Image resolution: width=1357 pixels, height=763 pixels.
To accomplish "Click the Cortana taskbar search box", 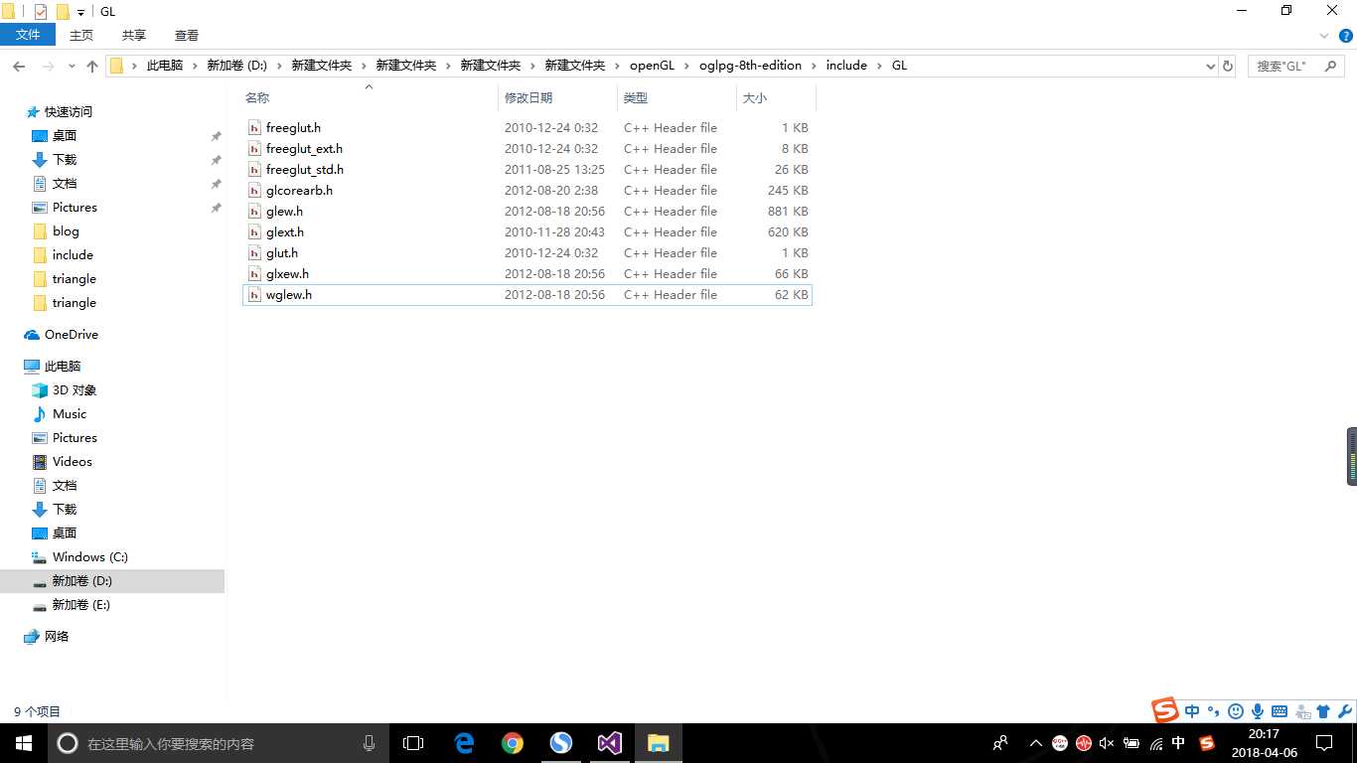I will [219, 743].
